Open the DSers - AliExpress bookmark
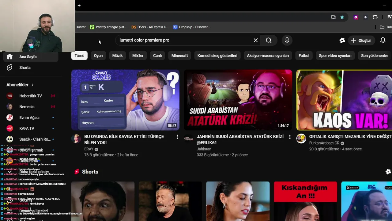This screenshot has width=392, height=221. pos(150,27)
